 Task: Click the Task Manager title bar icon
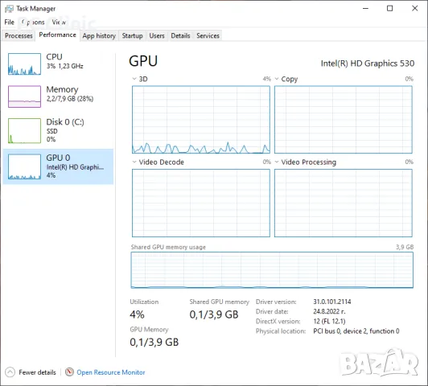(x=9, y=9)
